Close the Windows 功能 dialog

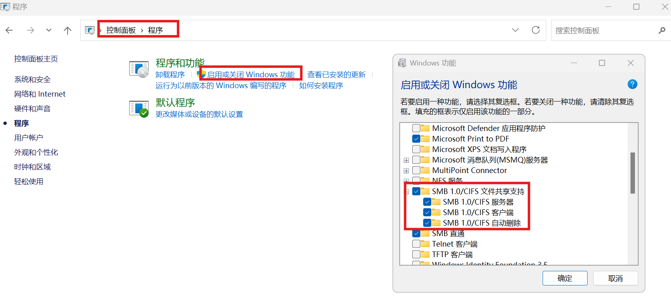(631, 63)
